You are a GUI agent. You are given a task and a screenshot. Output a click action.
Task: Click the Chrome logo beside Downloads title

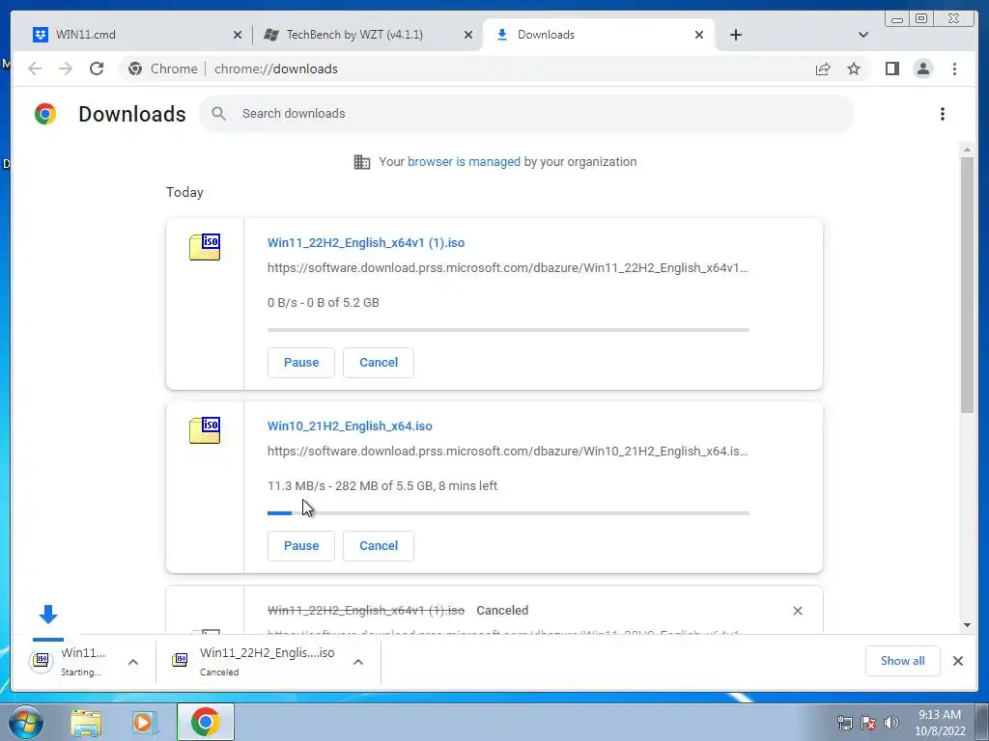(x=45, y=114)
